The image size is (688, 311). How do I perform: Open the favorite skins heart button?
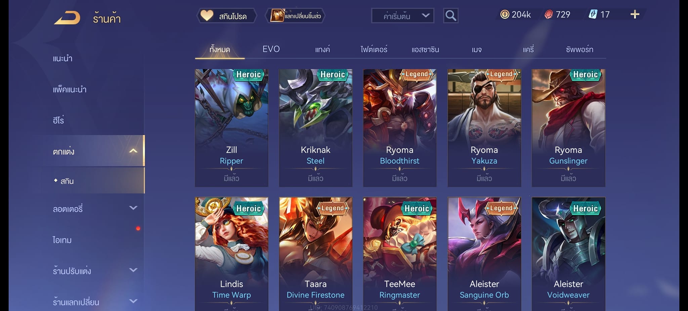tap(226, 16)
